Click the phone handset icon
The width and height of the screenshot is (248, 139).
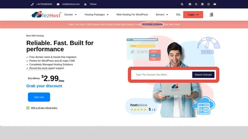tap(32, 4)
